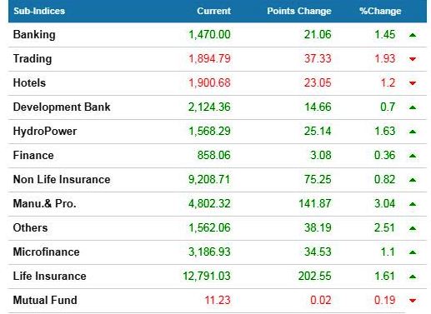The height and width of the screenshot is (314, 431).
Task: Open the Non Life Insurance sub-index
Action: 62,180
